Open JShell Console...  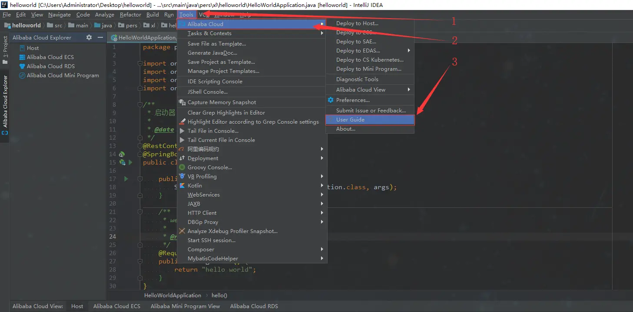tap(252, 92)
